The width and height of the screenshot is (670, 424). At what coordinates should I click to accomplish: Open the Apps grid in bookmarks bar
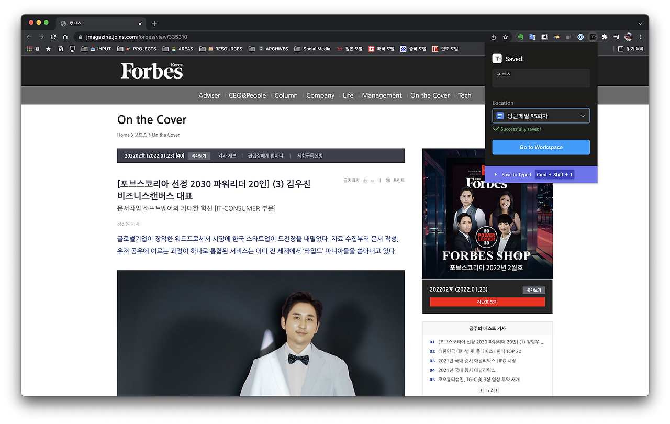(29, 49)
